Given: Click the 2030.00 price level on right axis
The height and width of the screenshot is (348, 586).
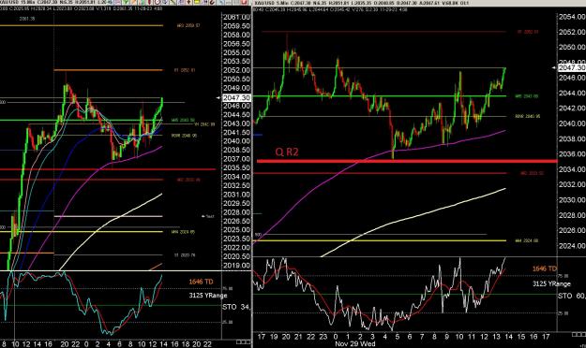Looking at the screenshot, I should click(572, 200).
